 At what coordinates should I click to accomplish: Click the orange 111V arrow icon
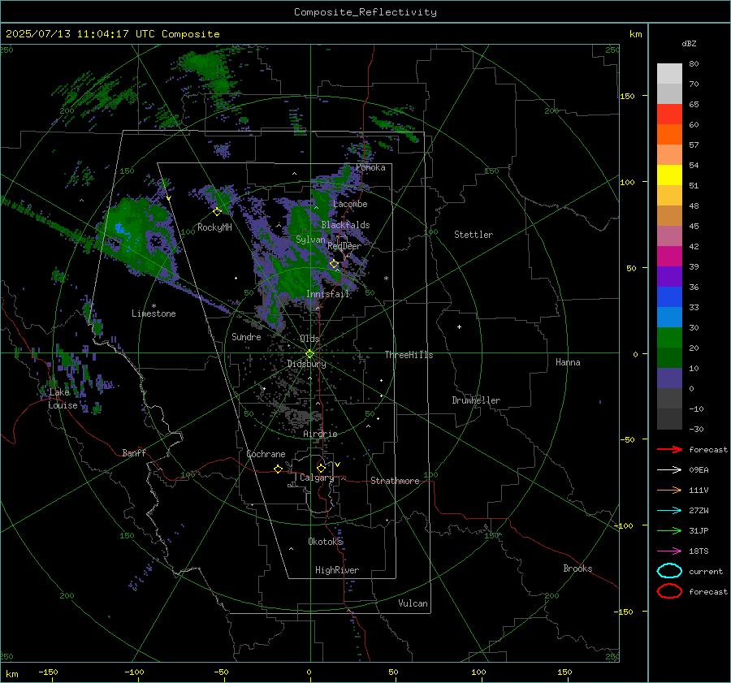tap(669, 490)
